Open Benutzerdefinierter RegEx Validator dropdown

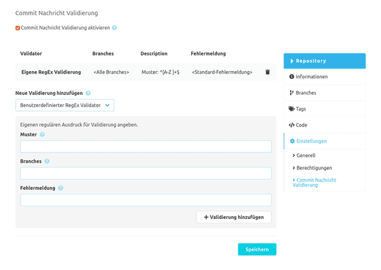65,105
